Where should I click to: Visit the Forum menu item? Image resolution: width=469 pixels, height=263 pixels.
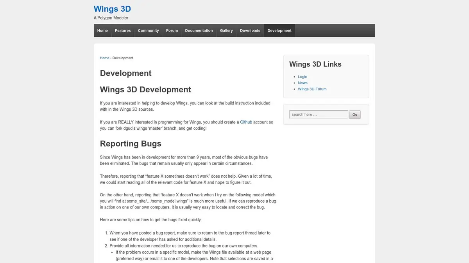[x=172, y=30]
